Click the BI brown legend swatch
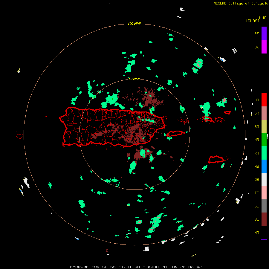269x269 pixels. (x=264, y=219)
